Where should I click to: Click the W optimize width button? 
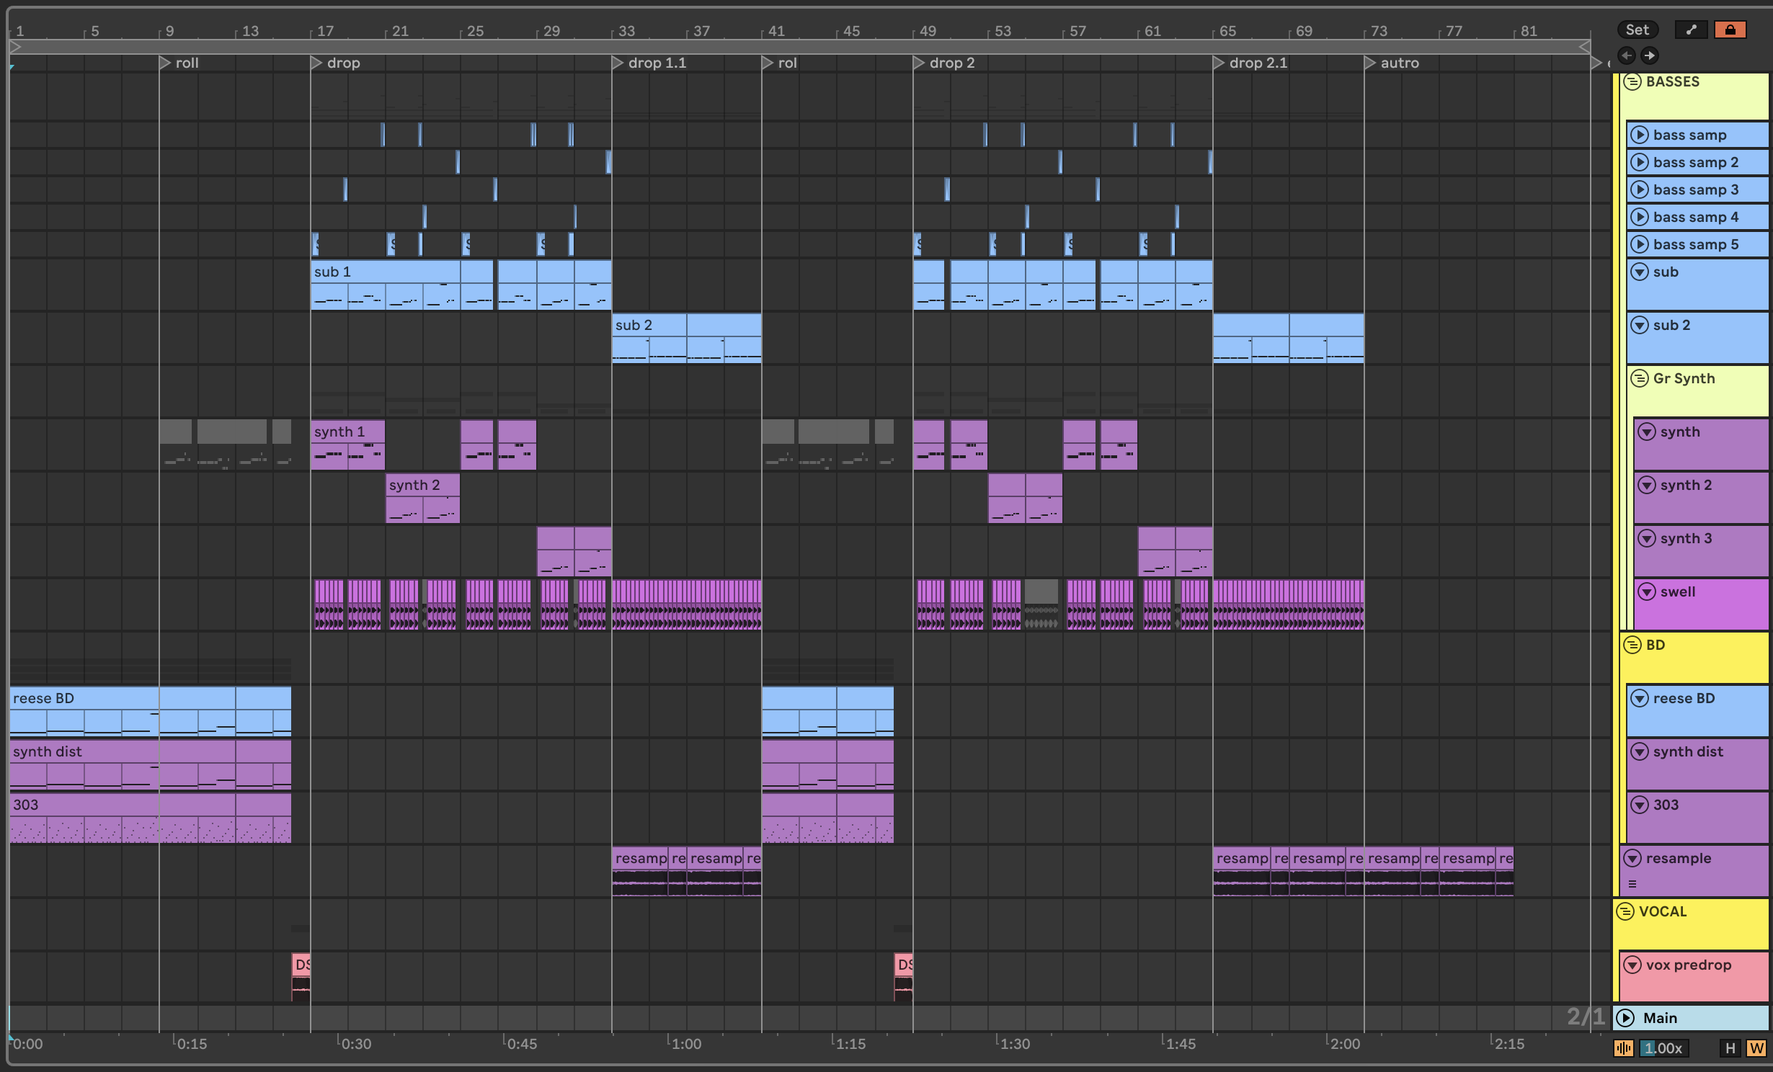(x=1756, y=1048)
